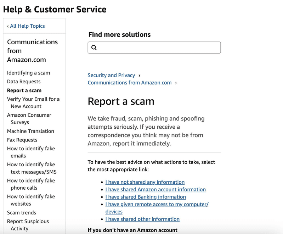Open How to identify fake emails
This screenshot has width=283, height=234.
click(x=31, y=152)
